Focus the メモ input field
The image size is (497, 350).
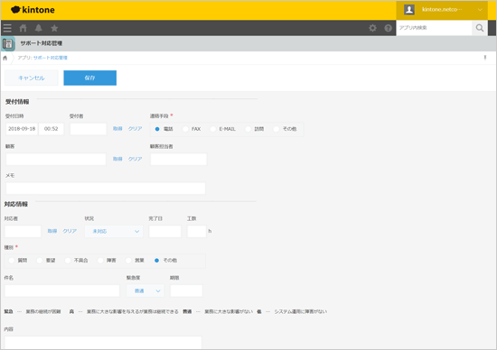[106, 189]
